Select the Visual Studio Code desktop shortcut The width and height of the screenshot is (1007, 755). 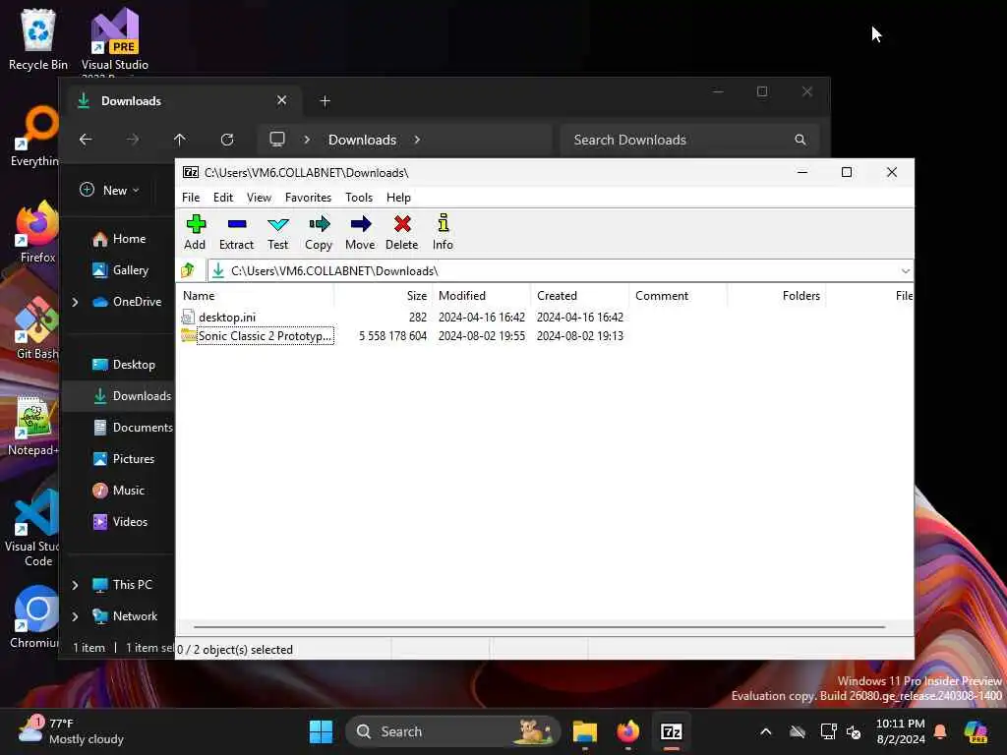(x=33, y=528)
